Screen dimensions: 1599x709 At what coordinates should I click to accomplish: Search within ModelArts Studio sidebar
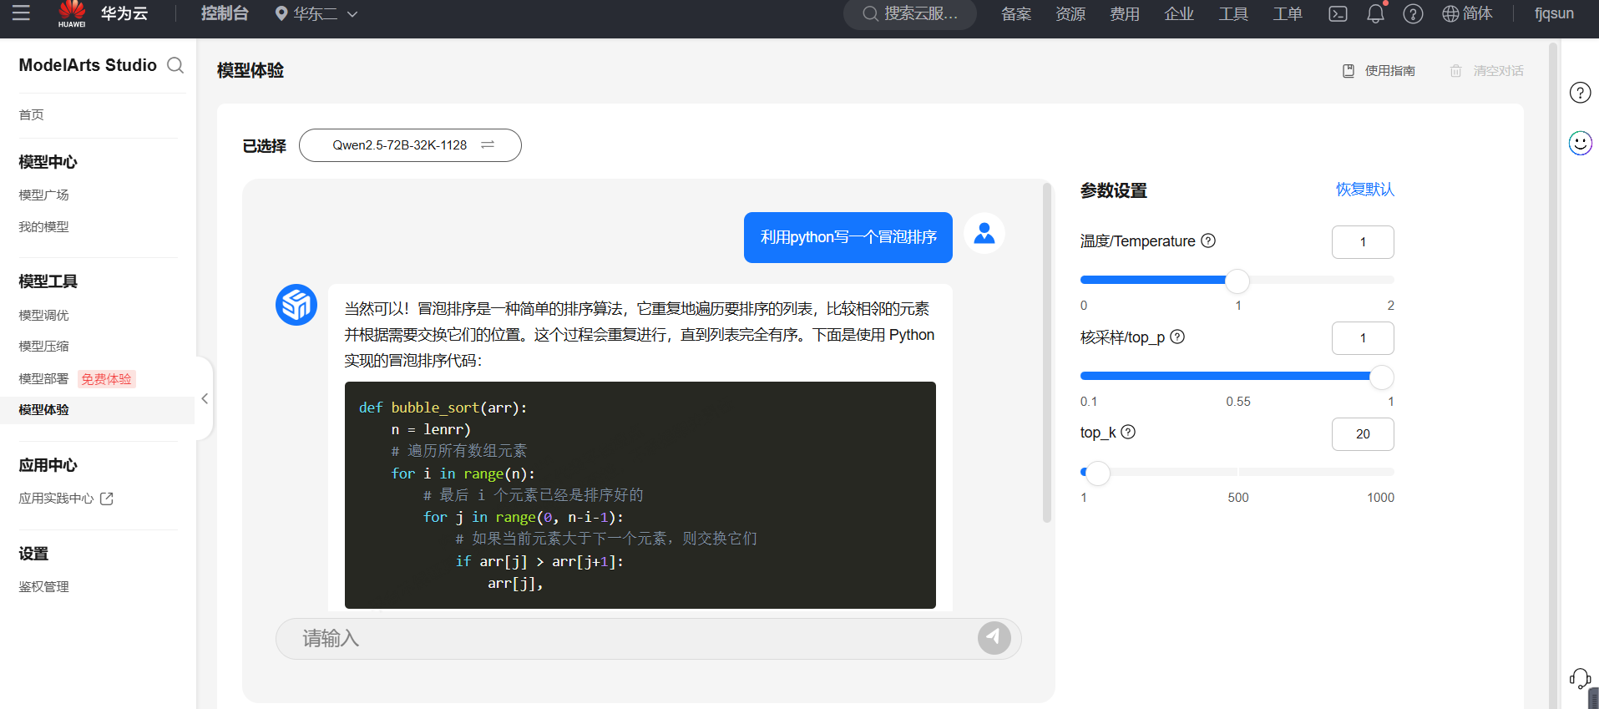click(175, 65)
